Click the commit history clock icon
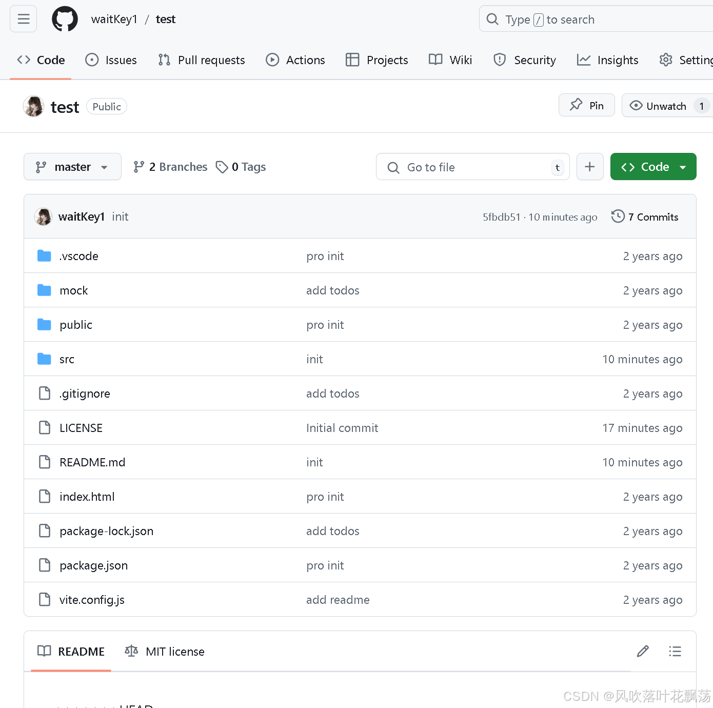Viewport: 713px width, 708px height. [x=618, y=217]
